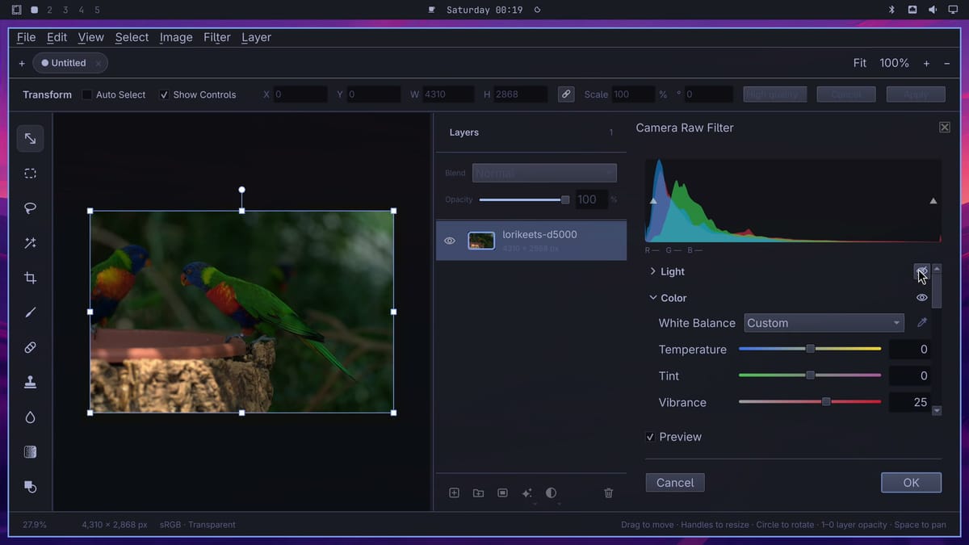Screen dimensions: 969x545
Task: Toggle the Preview checkbox
Action: click(650, 437)
